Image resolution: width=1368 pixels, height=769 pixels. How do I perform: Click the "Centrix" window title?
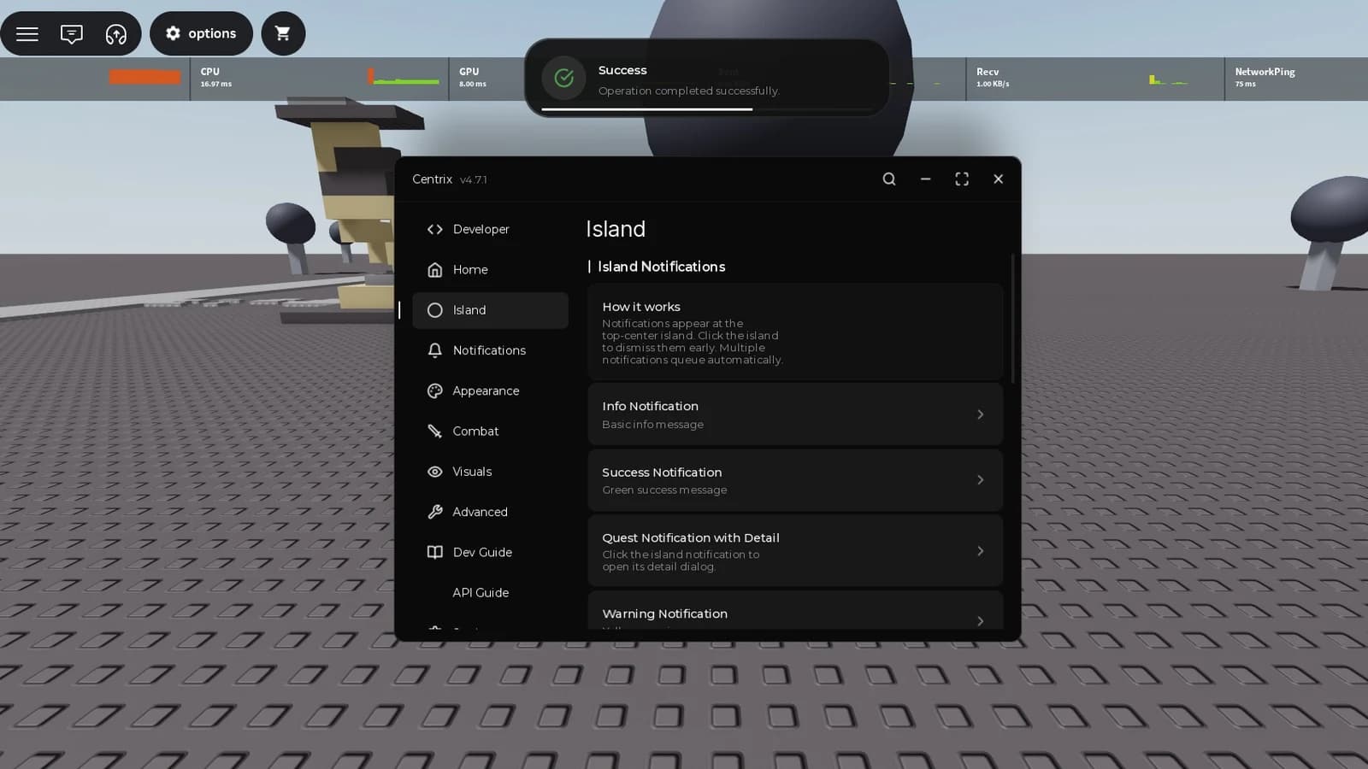pos(432,179)
